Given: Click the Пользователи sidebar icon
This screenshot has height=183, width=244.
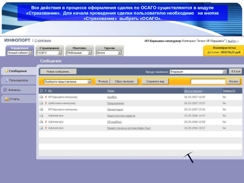Looking at the screenshot, I should pyautogui.click(x=6, y=81).
